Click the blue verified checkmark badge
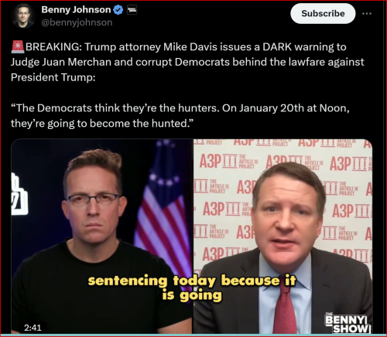Image resolution: width=387 pixels, height=337 pixels. (x=118, y=10)
